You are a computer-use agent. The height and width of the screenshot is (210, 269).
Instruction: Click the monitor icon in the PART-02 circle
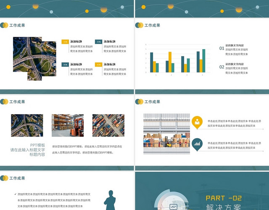click(173, 207)
